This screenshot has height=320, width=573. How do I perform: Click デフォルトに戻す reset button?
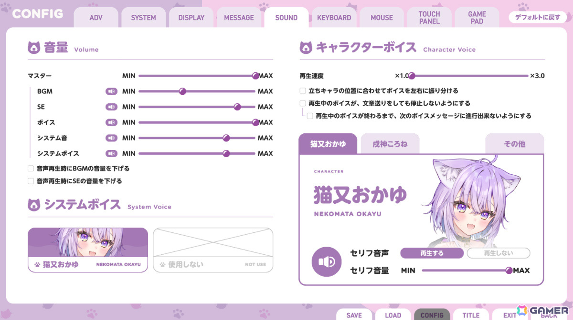click(537, 17)
